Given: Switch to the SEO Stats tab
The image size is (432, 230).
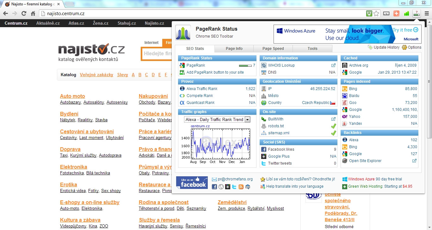Looking at the screenshot, I should [195, 49].
